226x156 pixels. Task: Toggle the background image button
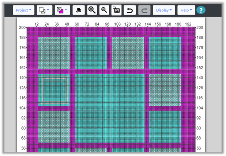[117, 10]
